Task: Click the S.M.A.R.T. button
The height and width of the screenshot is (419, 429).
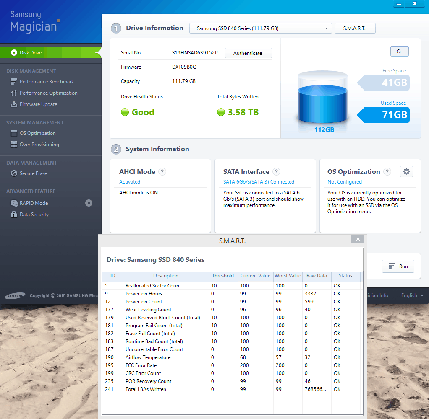Action: (355, 28)
